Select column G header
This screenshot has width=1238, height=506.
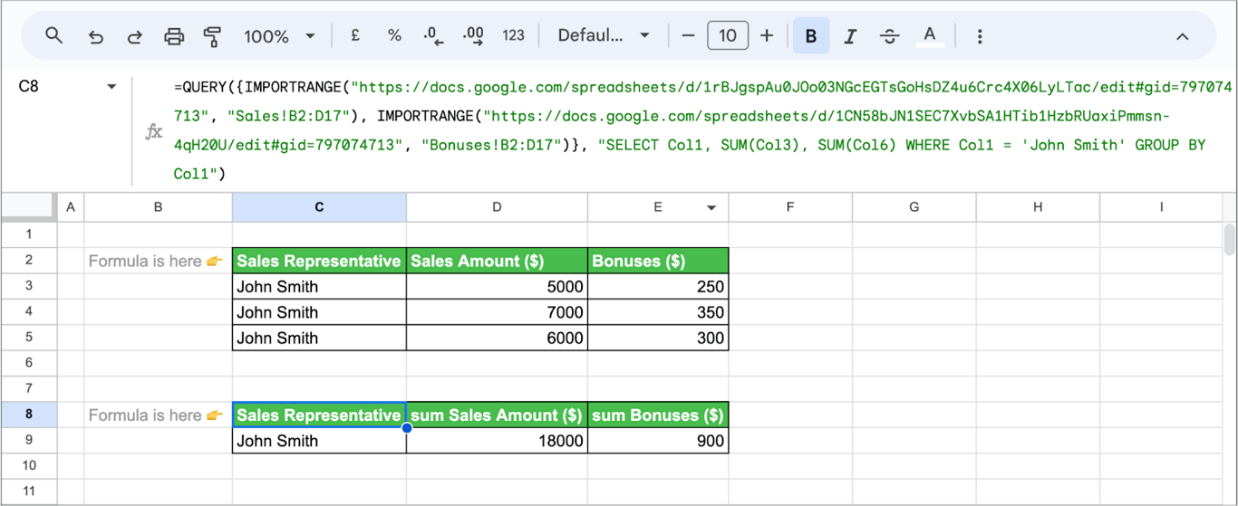(914, 207)
